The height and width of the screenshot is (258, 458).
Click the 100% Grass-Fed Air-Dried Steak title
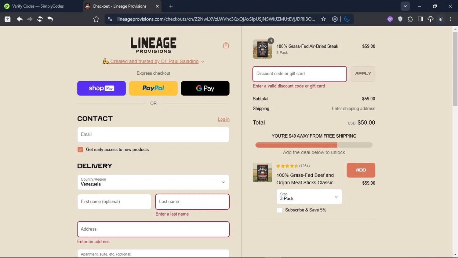307,46
